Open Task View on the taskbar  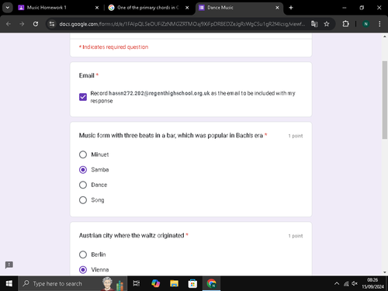pyautogui.click(x=137, y=283)
